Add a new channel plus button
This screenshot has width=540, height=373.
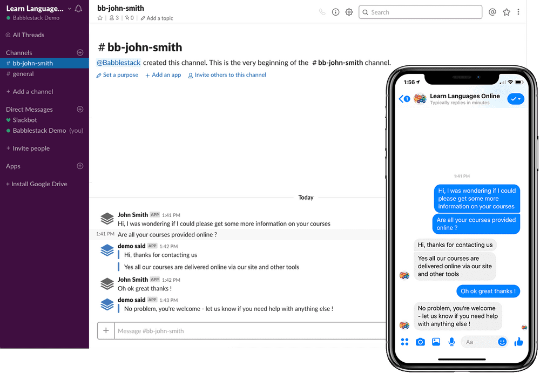point(80,52)
